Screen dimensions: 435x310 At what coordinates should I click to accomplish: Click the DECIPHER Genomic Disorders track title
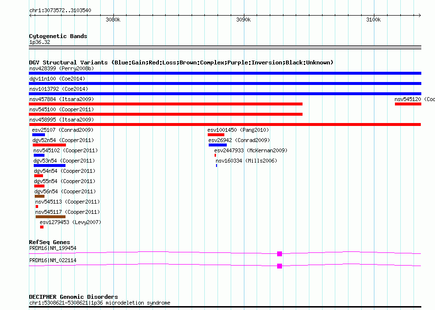tap(73, 297)
